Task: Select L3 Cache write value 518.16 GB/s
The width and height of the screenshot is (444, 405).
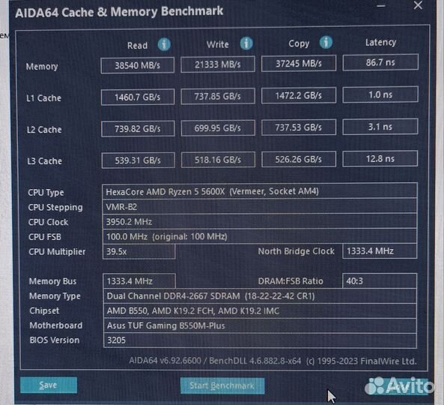Action: [x=218, y=160]
